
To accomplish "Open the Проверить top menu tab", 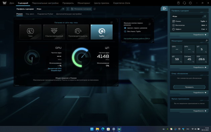I will [x=68, y=3].
